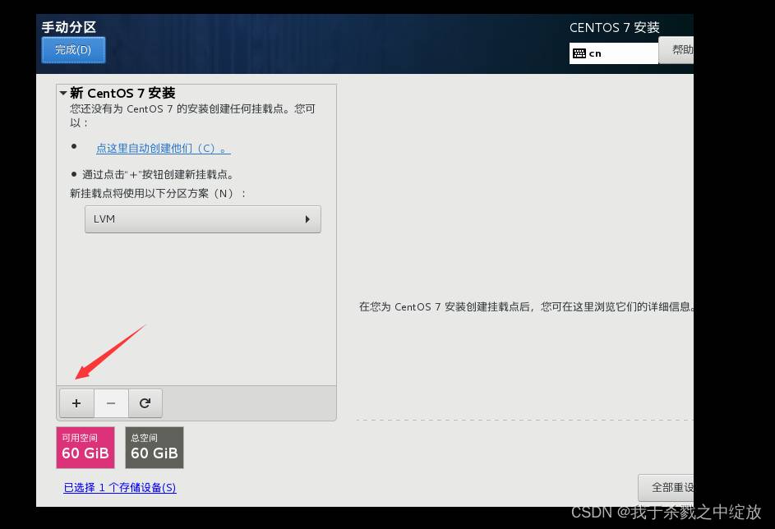775x529 pixels.
Task: Click the 完成(D) done button
Action: click(73, 50)
